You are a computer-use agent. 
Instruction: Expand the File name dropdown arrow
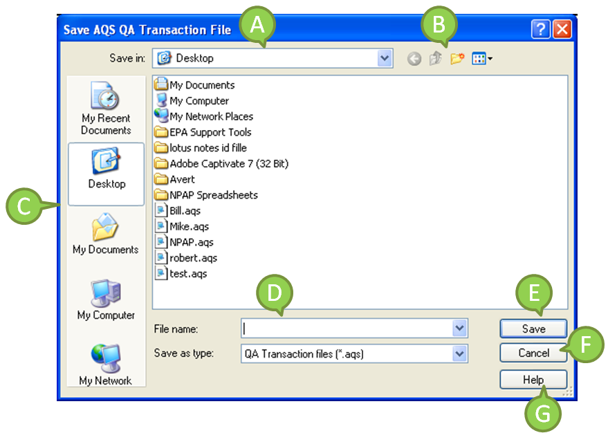tap(459, 328)
